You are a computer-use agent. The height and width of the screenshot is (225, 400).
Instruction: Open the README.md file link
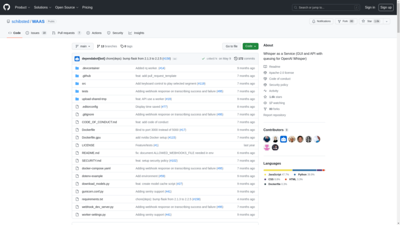click(x=91, y=153)
